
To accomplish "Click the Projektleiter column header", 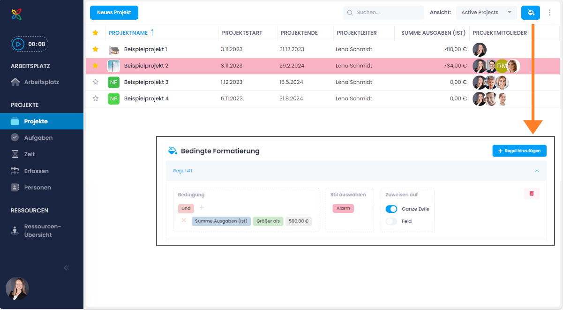I will [357, 33].
